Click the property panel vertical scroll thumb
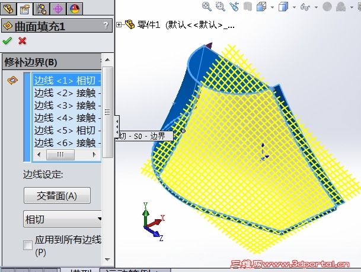 pos(107,112)
